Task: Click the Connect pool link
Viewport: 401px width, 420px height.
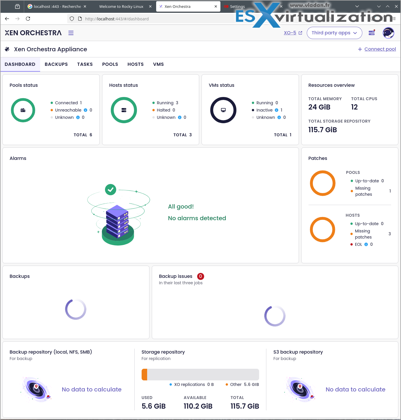Action: tap(380, 49)
